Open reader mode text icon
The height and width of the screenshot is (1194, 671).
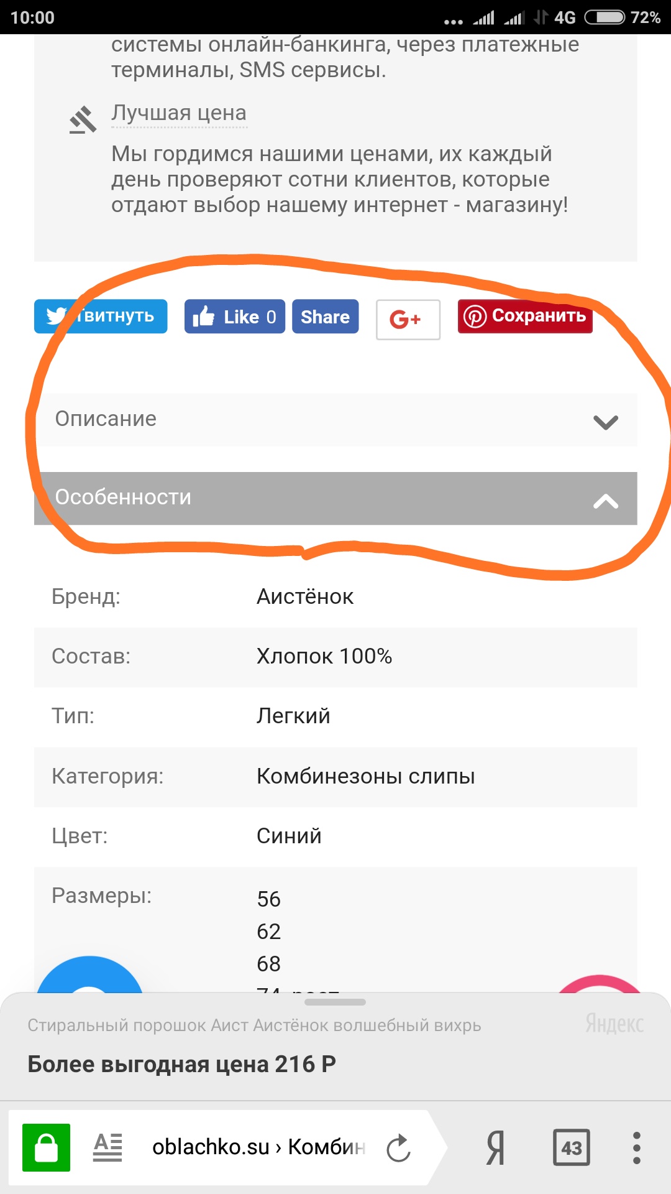coord(107,1147)
